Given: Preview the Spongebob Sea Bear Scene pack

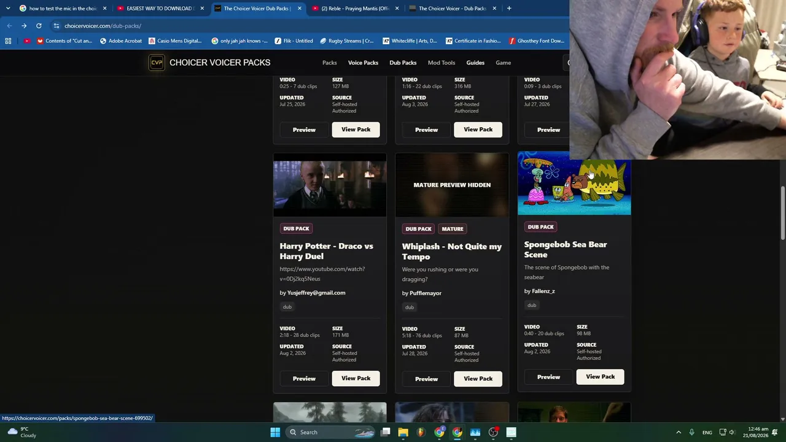Looking at the screenshot, I should click(x=548, y=377).
